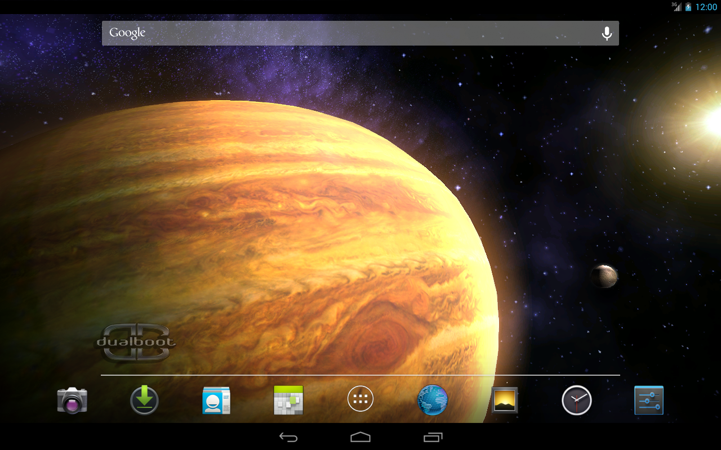Return home with the Home button

tap(360, 436)
